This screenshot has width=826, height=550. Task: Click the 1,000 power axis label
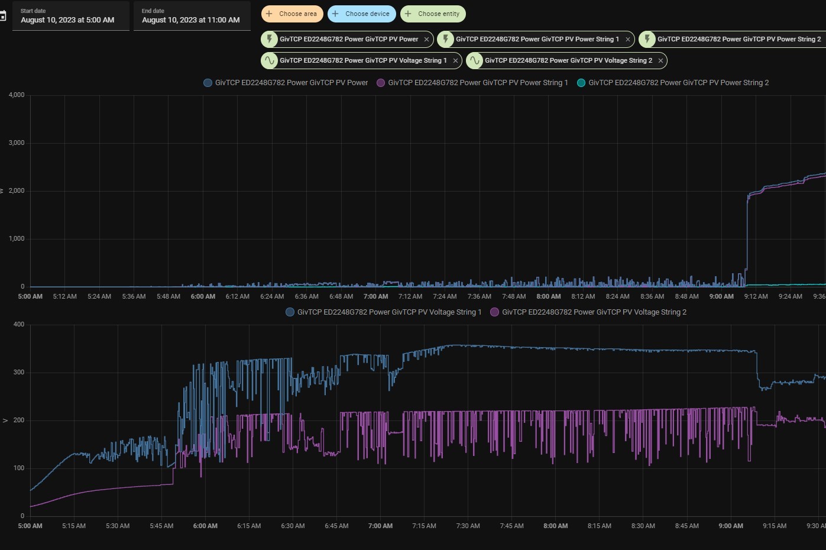(17, 239)
